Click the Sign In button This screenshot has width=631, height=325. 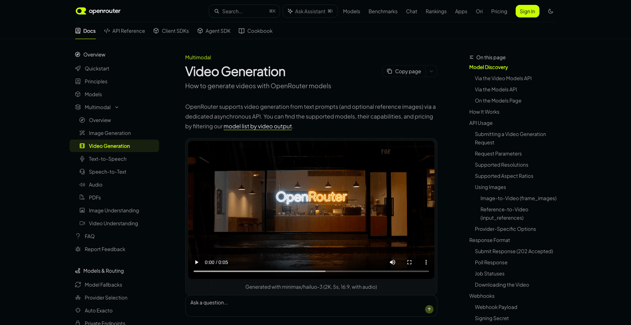527,11
